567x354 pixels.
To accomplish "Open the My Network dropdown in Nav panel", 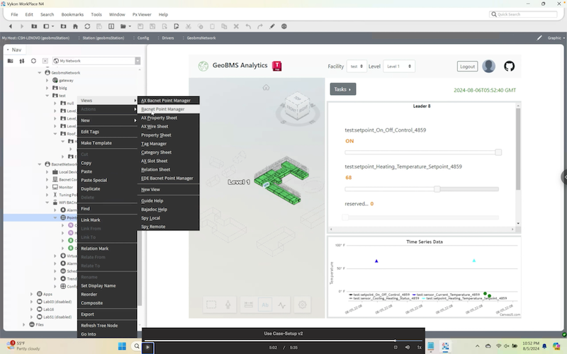I will pyautogui.click(x=137, y=61).
